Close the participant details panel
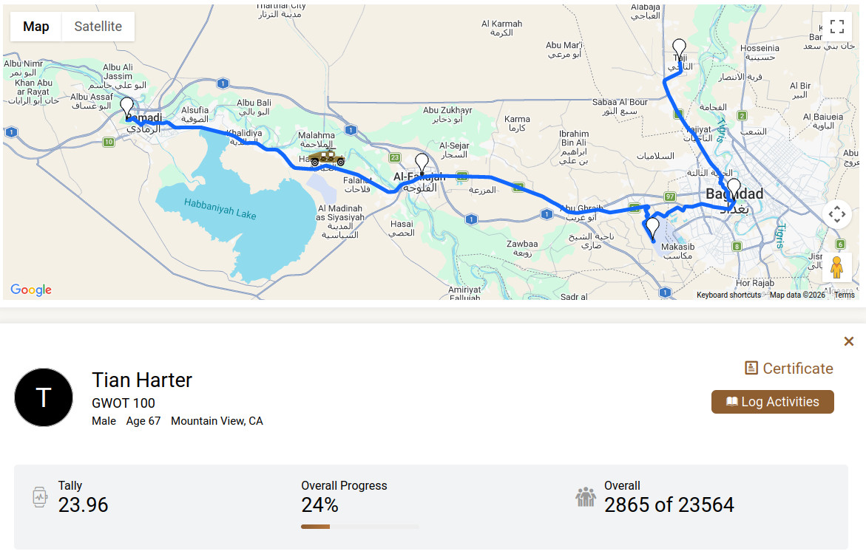 tap(849, 341)
